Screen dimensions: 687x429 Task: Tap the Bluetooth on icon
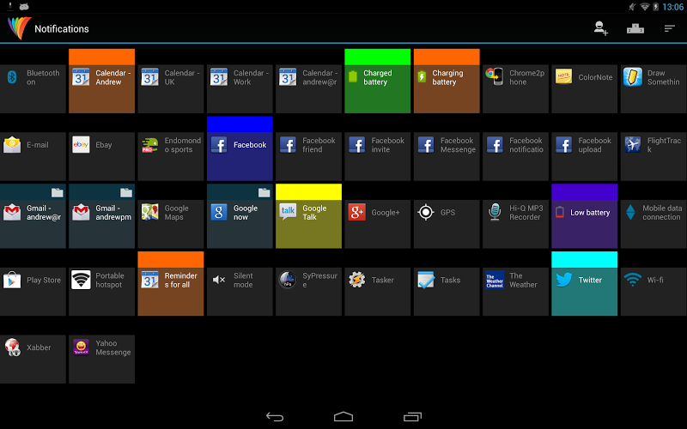click(x=12, y=77)
